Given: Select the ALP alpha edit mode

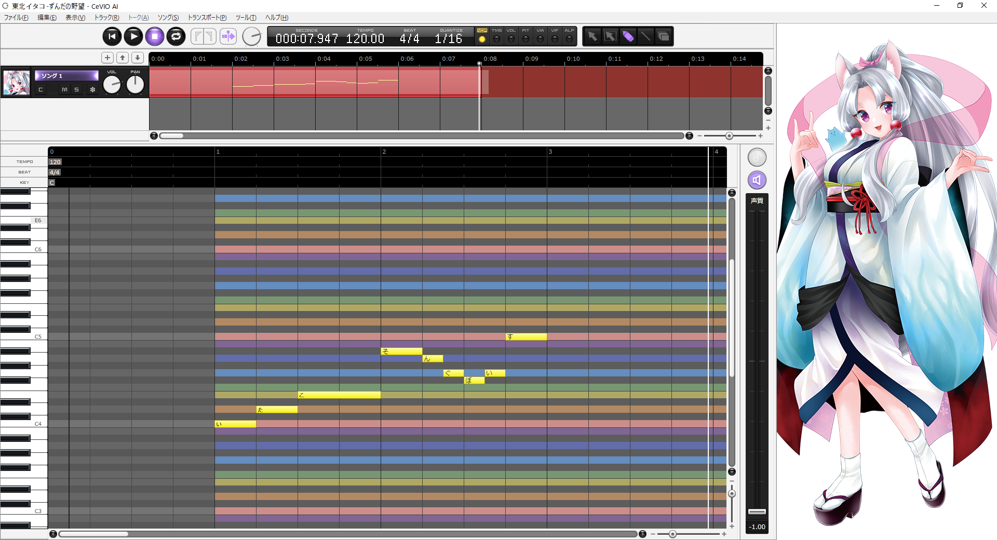Looking at the screenshot, I should point(569,36).
